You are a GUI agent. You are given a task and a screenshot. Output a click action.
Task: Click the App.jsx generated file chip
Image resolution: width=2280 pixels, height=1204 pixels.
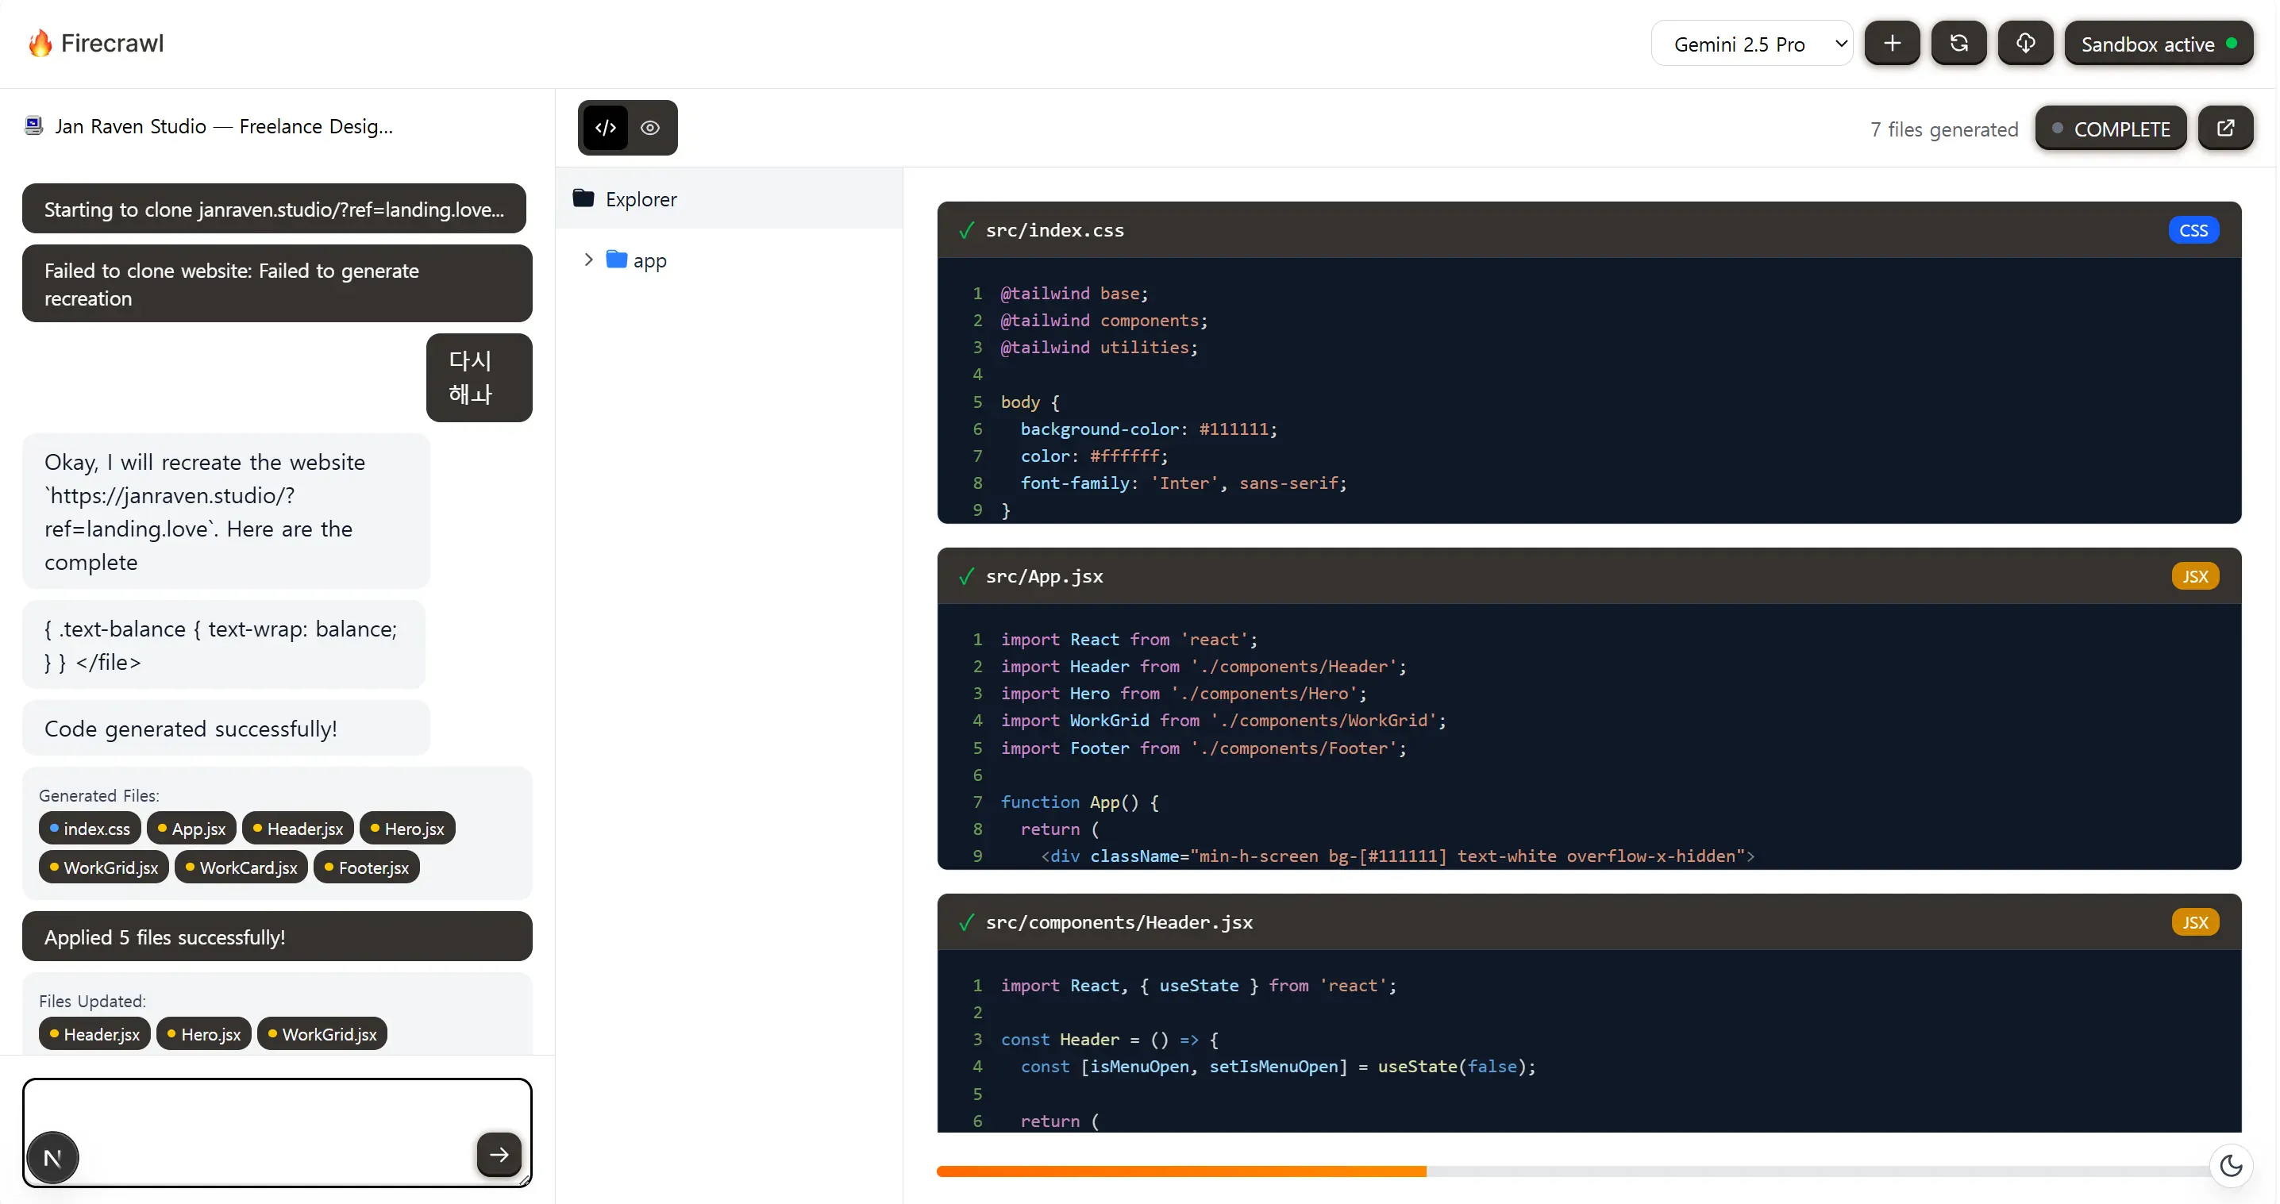191,829
